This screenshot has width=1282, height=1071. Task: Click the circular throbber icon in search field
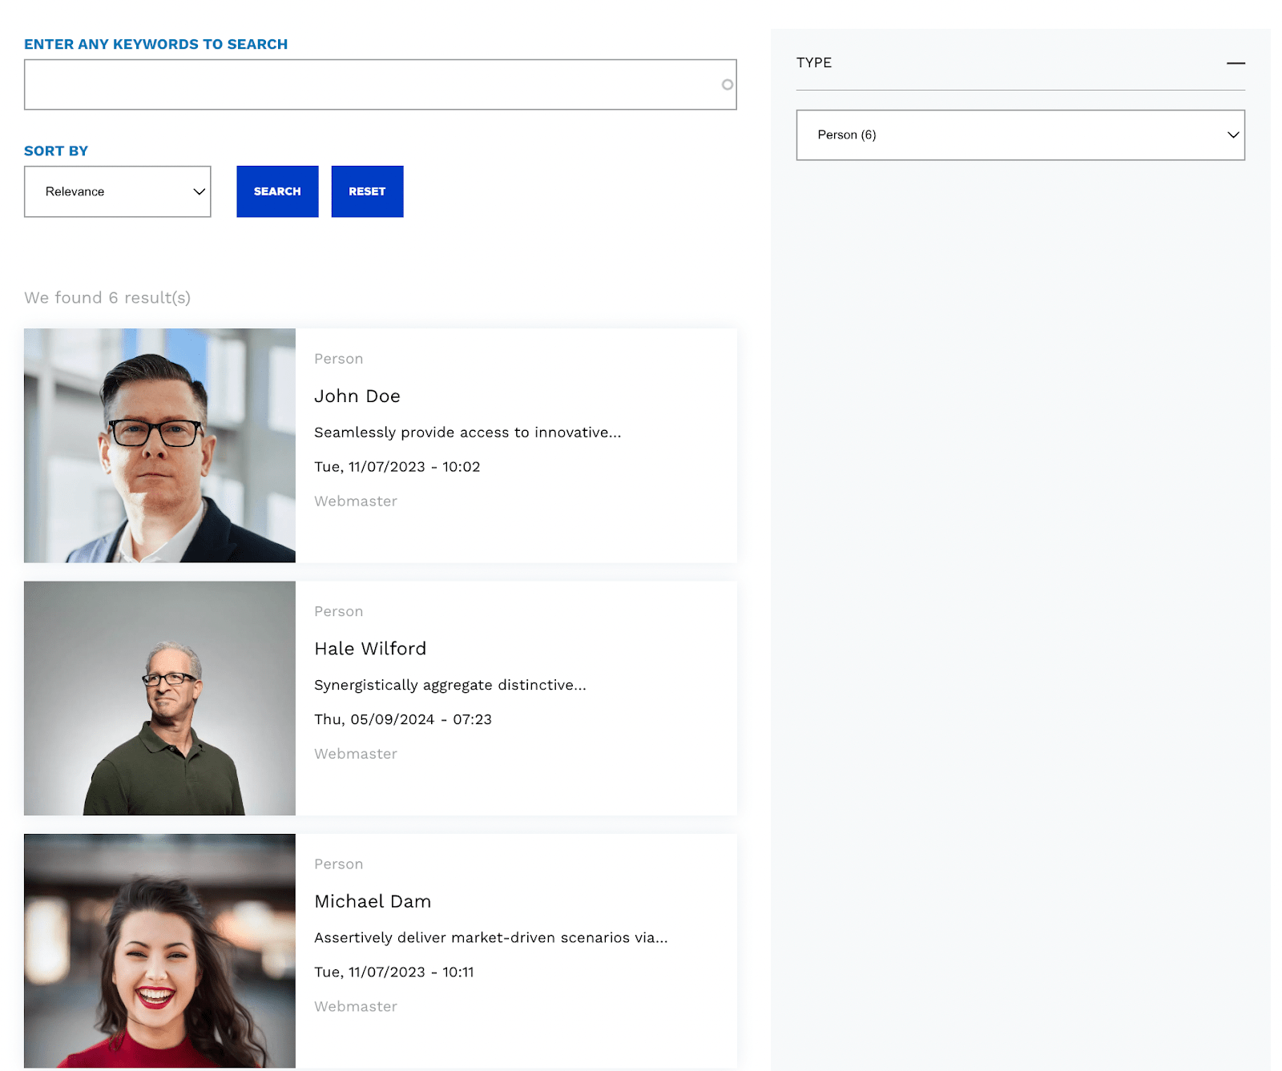point(727,84)
